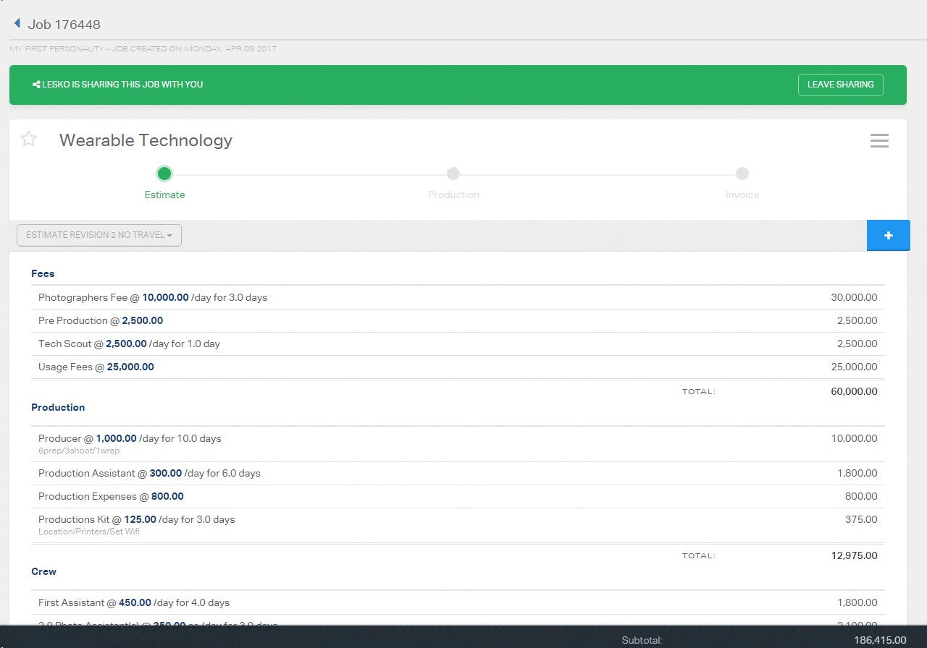Select the Estimate stage circle
The height and width of the screenshot is (648, 927).
164,174
